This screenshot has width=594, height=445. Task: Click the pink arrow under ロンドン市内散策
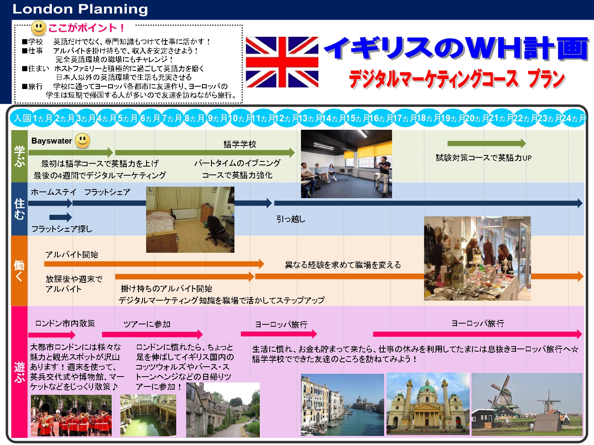pyautogui.click(x=51, y=335)
